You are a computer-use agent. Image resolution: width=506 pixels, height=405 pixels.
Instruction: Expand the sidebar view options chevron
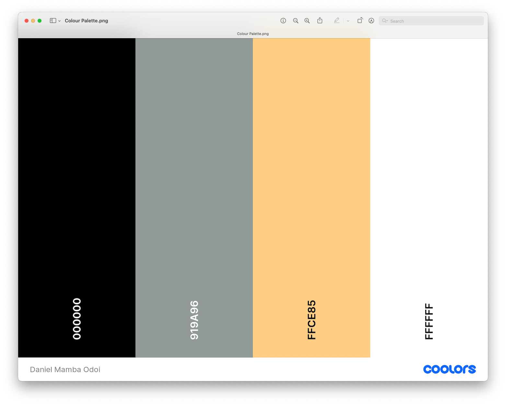(59, 21)
